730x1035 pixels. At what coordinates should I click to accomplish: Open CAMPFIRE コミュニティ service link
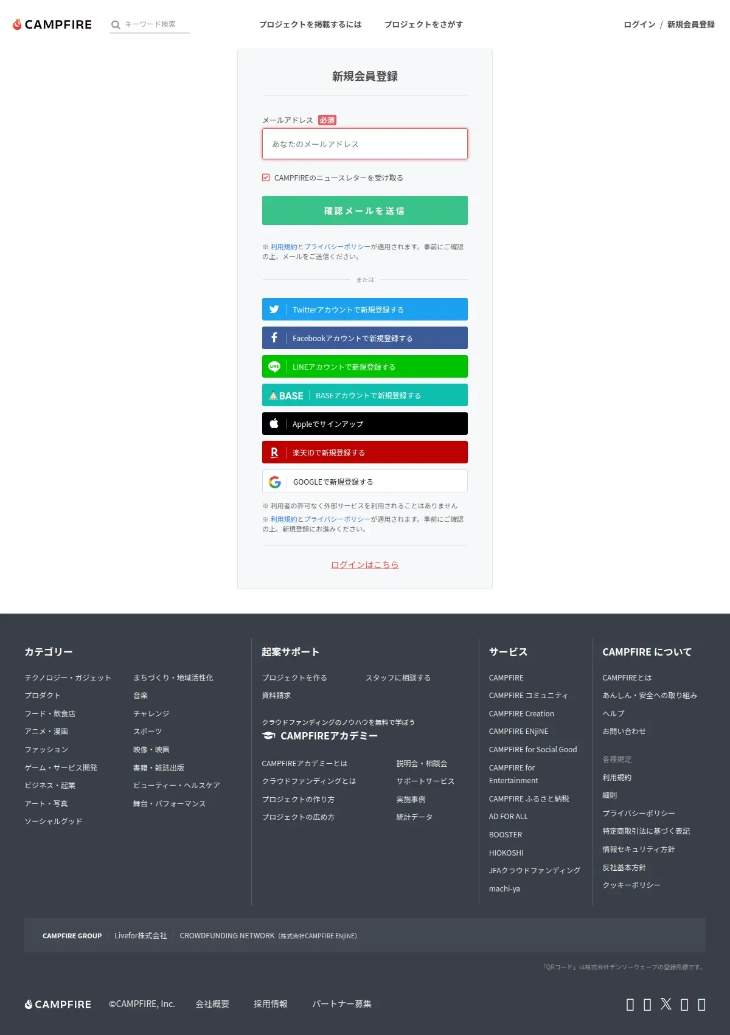click(x=528, y=696)
